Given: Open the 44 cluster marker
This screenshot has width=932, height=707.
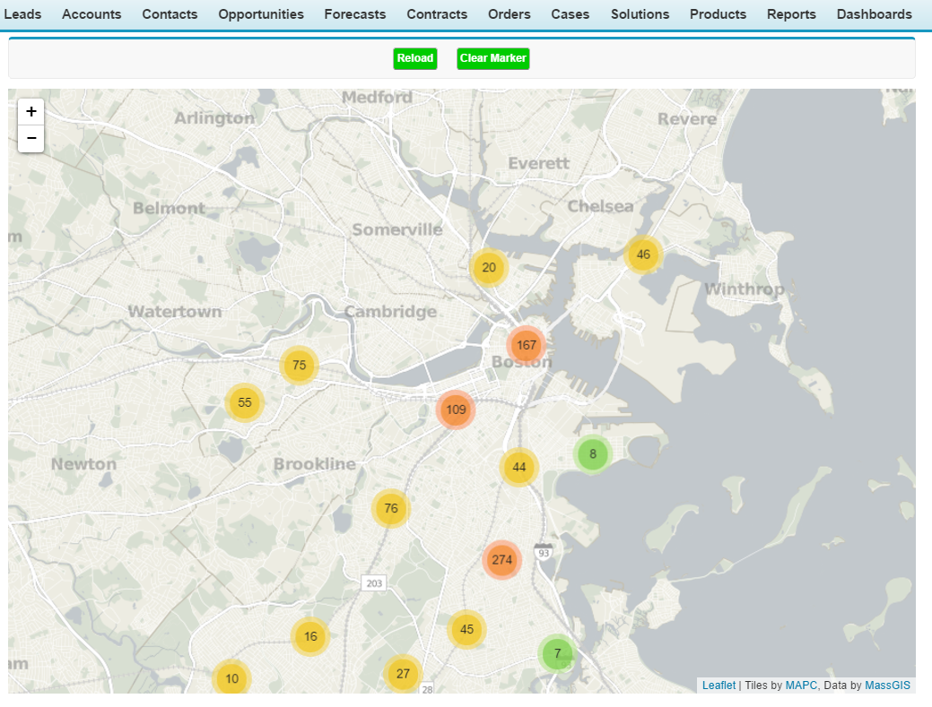Looking at the screenshot, I should (518, 467).
